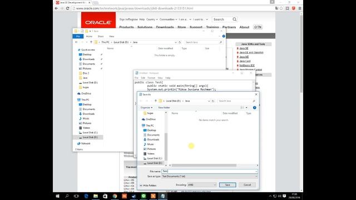This screenshot has height=200, width=356.
Task: Click Java SE link in Oracle sidebar
Action: (244, 48)
